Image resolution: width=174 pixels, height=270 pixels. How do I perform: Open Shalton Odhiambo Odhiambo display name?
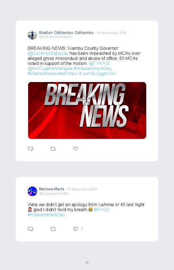pos(66,33)
